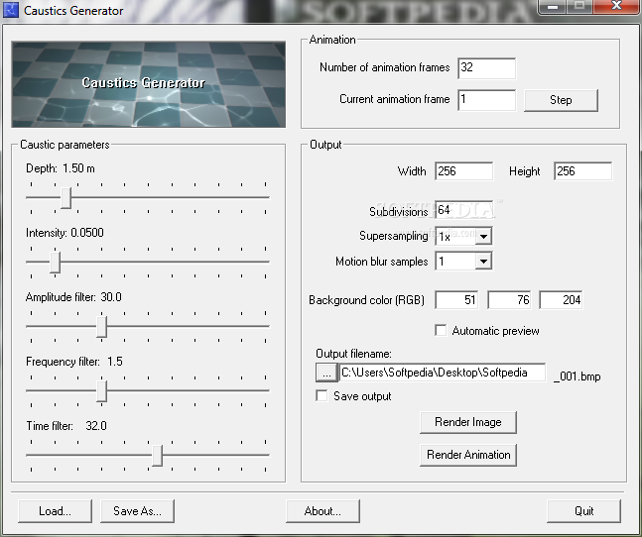Click the Current animation frame field

pyautogui.click(x=487, y=100)
